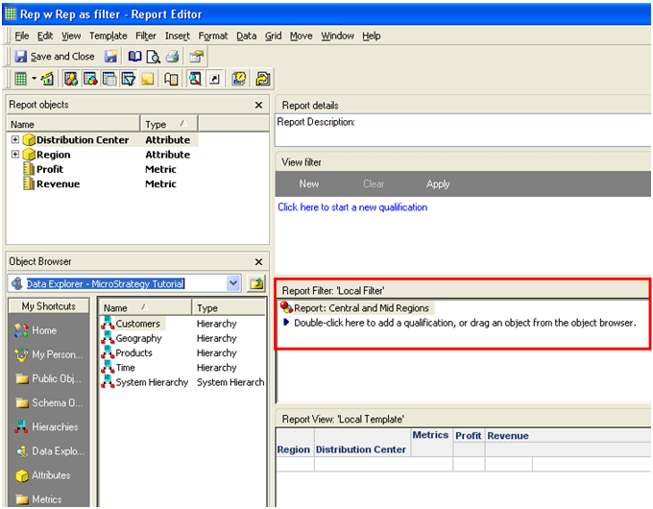Expand the Distribution Center attribute
The image size is (653, 509).
pyautogui.click(x=15, y=139)
